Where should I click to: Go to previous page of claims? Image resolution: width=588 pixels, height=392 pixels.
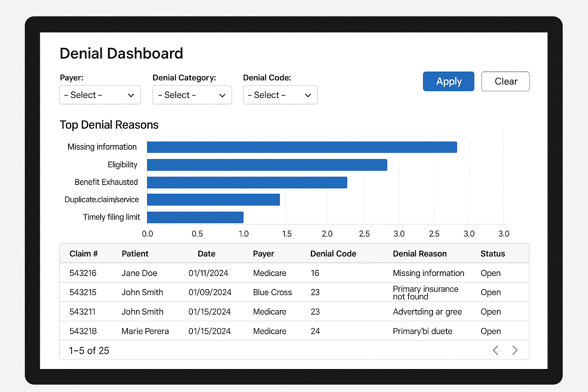(495, 350)
